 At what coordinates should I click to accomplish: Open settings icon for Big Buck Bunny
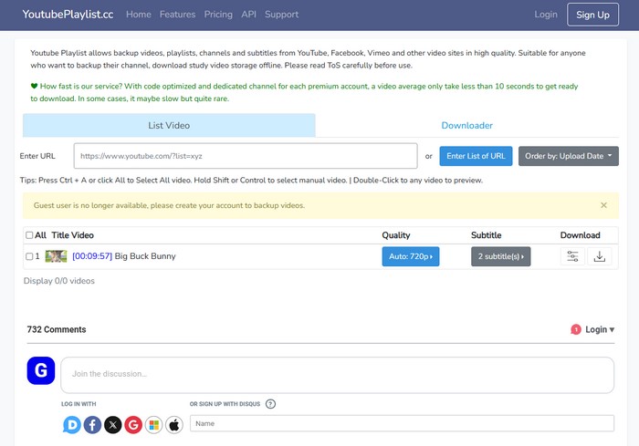[x=572, y=256]
